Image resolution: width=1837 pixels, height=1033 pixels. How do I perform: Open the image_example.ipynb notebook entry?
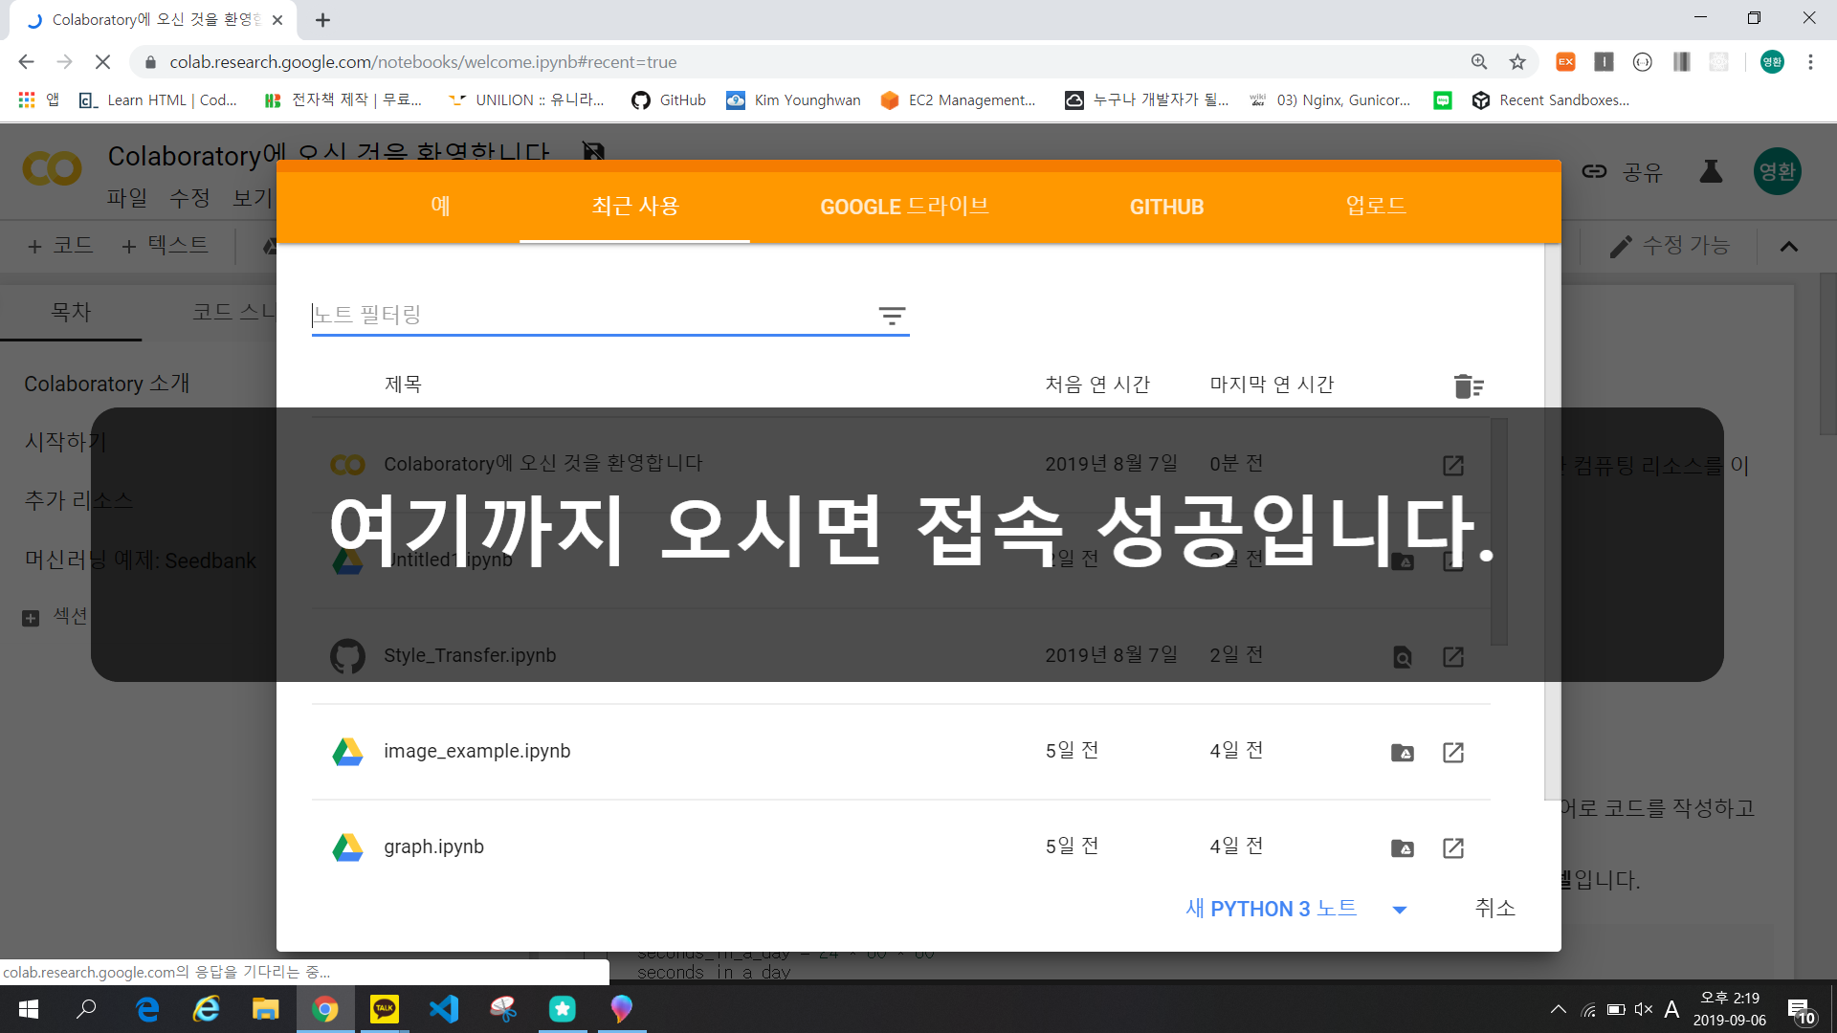coord(476,751)
